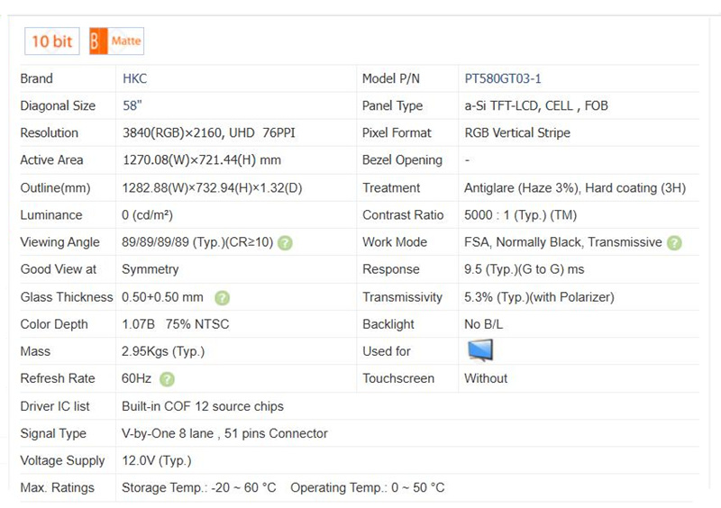Open the HKC brand link

click(x=134, y=78)
